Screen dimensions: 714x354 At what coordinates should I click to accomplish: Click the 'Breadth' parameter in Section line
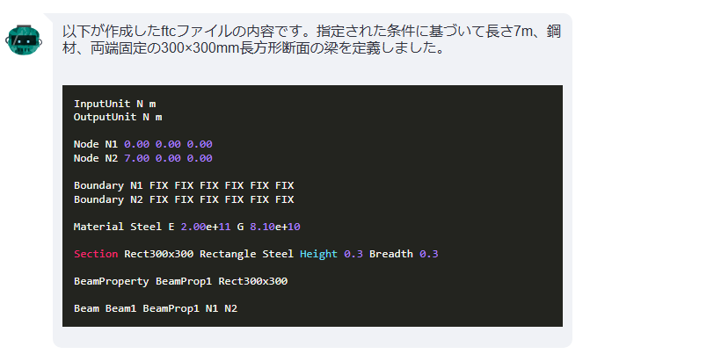(x=391, y=254)
